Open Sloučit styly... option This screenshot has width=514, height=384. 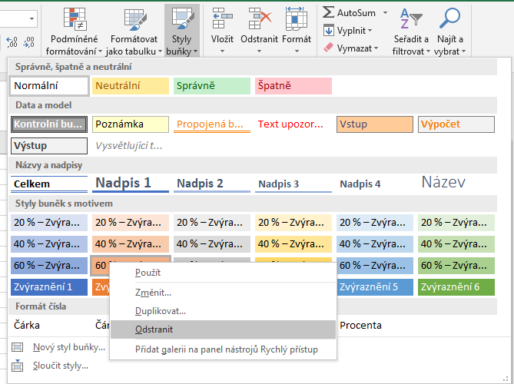61,366
